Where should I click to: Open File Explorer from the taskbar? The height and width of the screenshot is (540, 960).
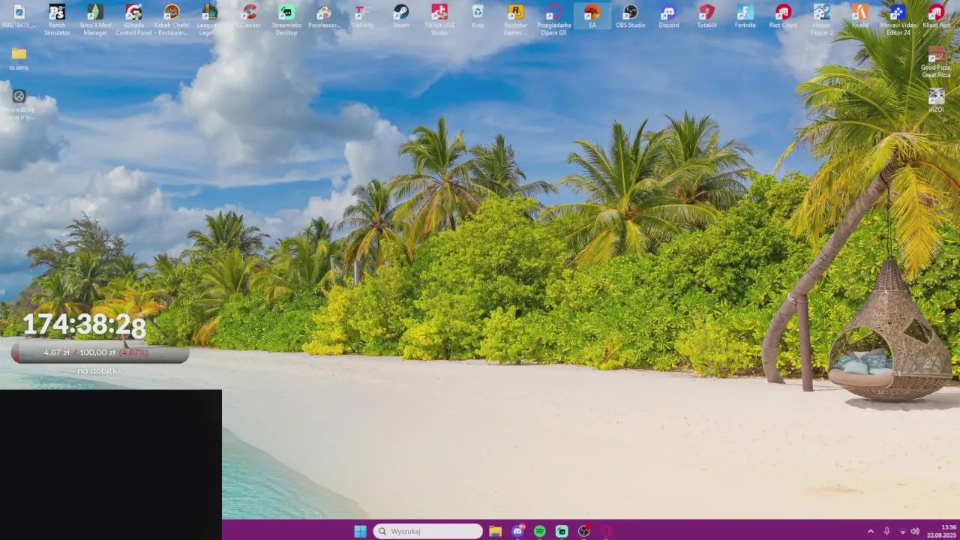[495, 531]
